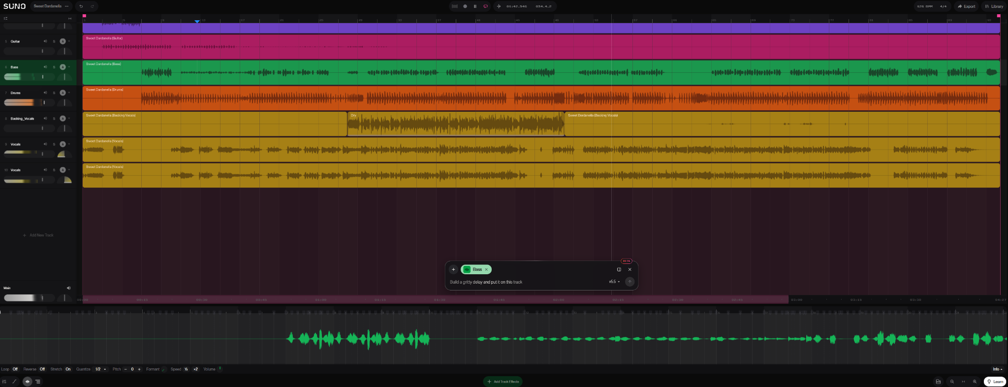Image resolution: width=1008 pixels, height=387 pixels.
Task: Open the Guitar track automation dropdown arrow
Action: (x=69, y=41)
